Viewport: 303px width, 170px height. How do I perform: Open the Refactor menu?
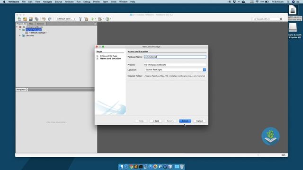[69, 2]
